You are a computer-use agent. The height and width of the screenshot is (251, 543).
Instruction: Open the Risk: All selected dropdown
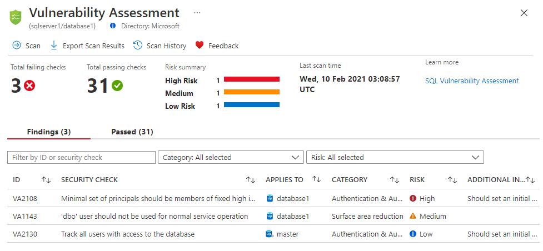pyautogui.click(x=395, y=158)
